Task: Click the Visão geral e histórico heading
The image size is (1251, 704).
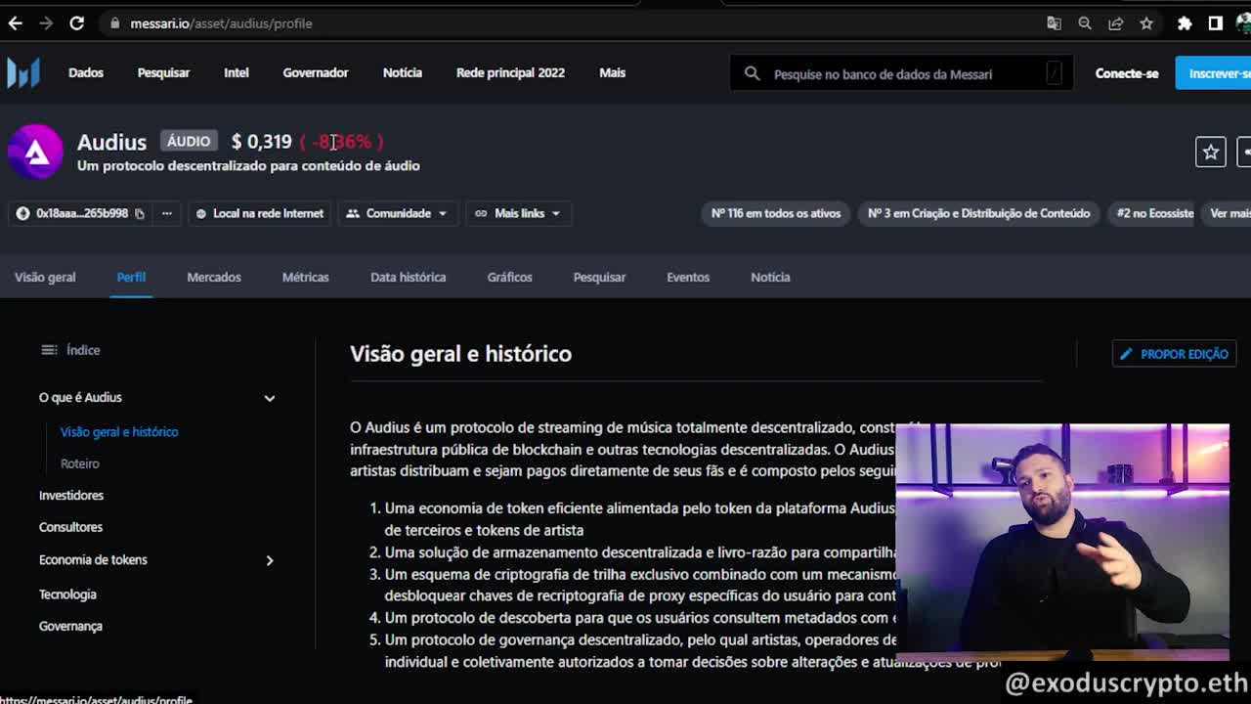Action: click(x=460, y=353)
